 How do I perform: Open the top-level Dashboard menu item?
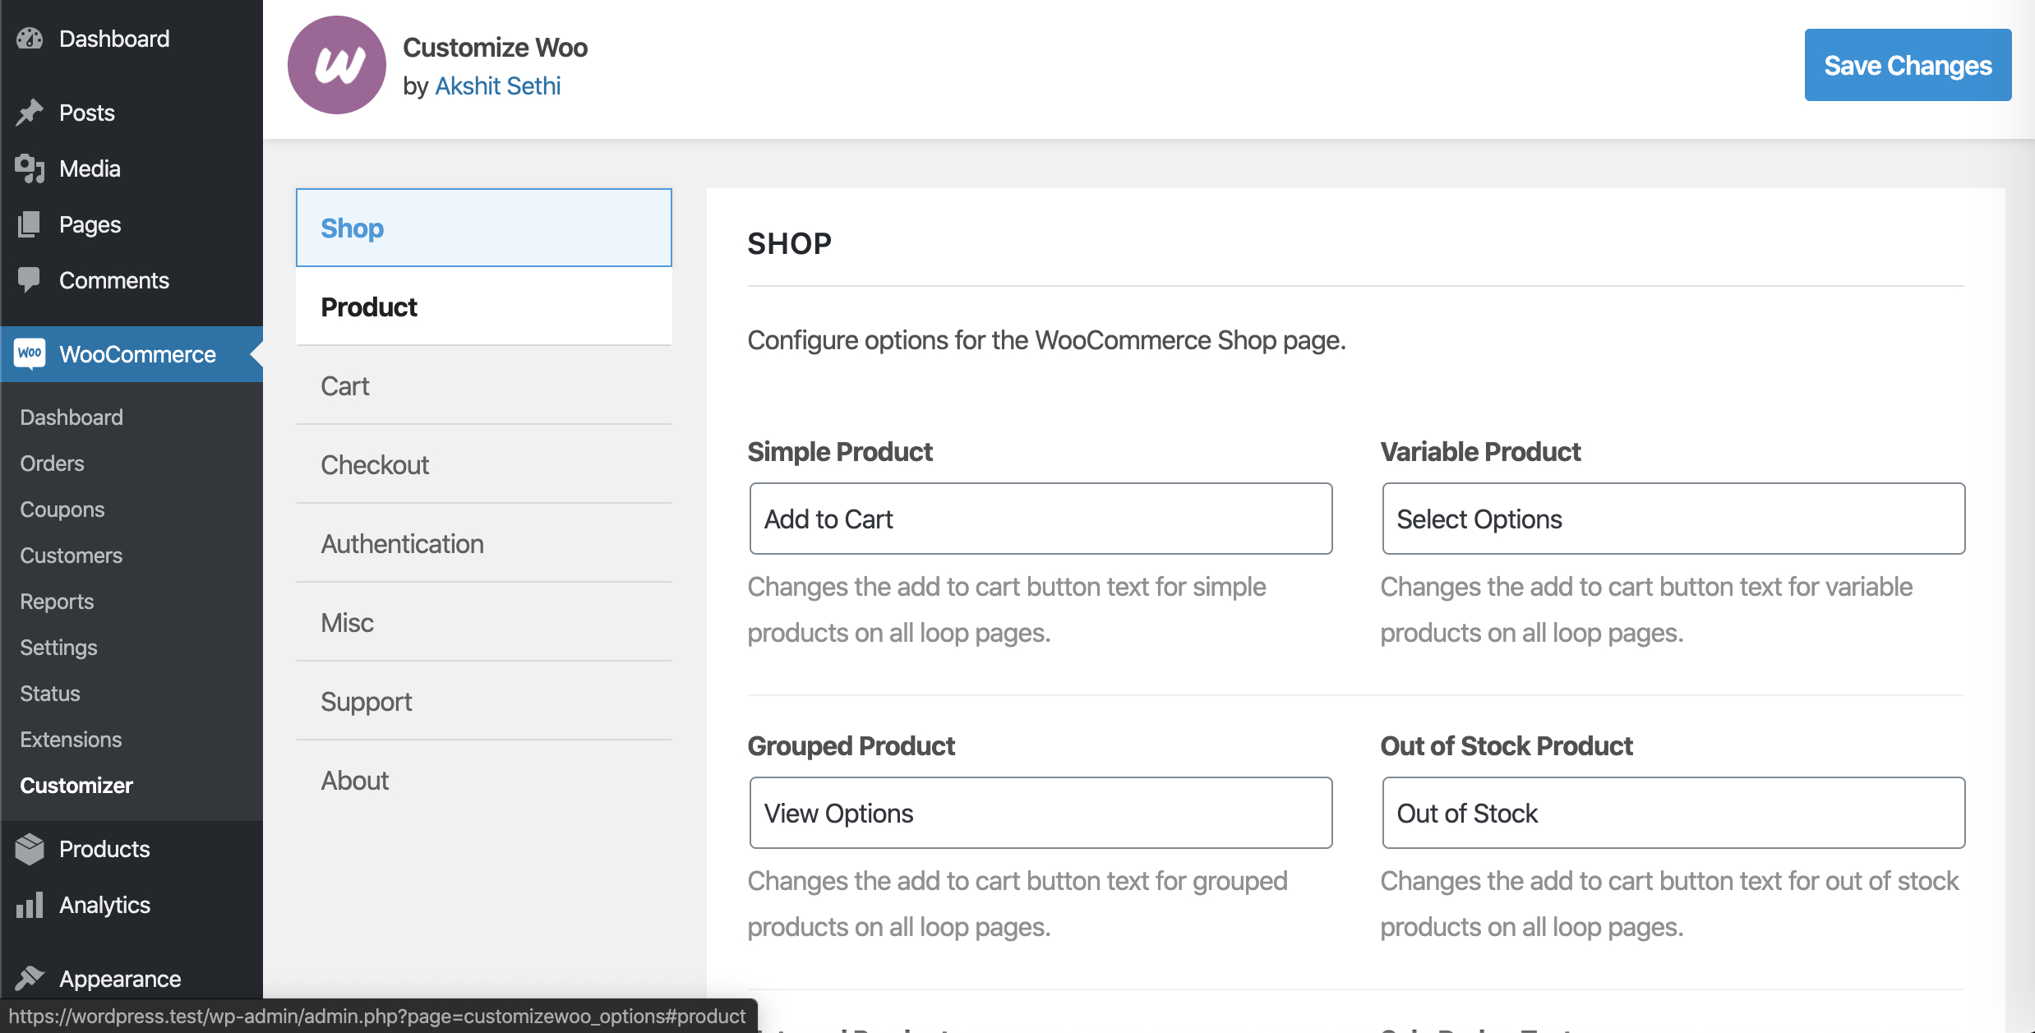click(x=132, y=39)
